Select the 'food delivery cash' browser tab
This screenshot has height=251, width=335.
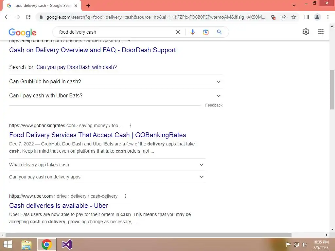[x=42, y=6]
